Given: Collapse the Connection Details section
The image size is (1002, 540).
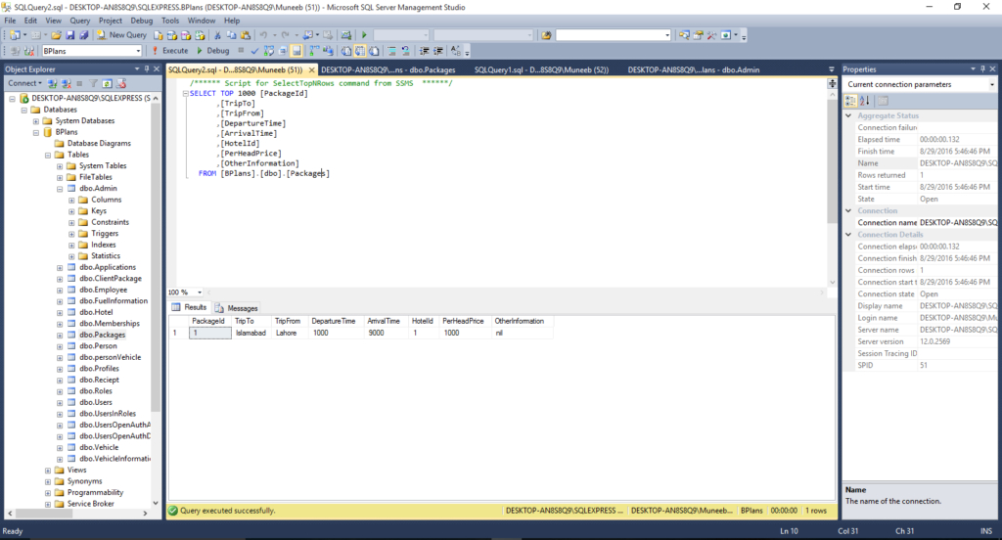Looking at the screenshot, I should point(848,235).
